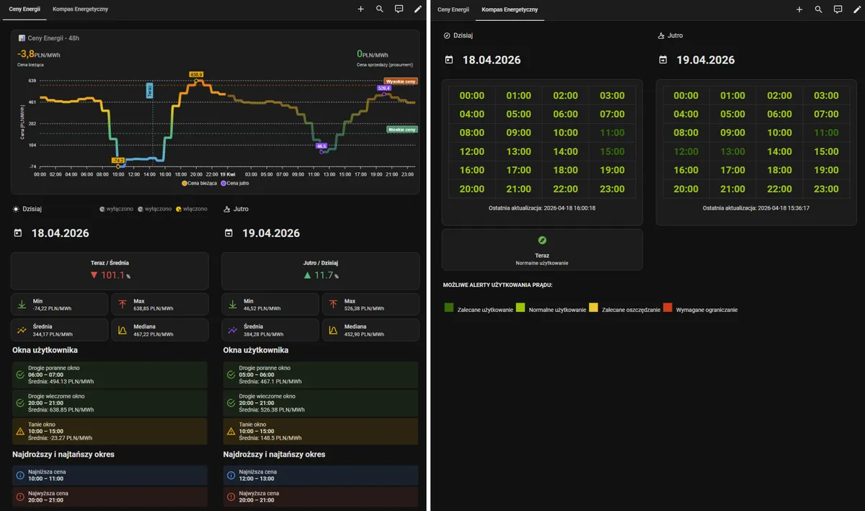This screenshot has height=511, width=865.
Task: Click the chart icon beside 'Ceny Energii - 48h'
Action: (22, 37)
